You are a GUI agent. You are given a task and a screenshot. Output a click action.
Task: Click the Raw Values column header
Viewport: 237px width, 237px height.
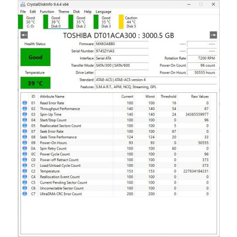200,96
